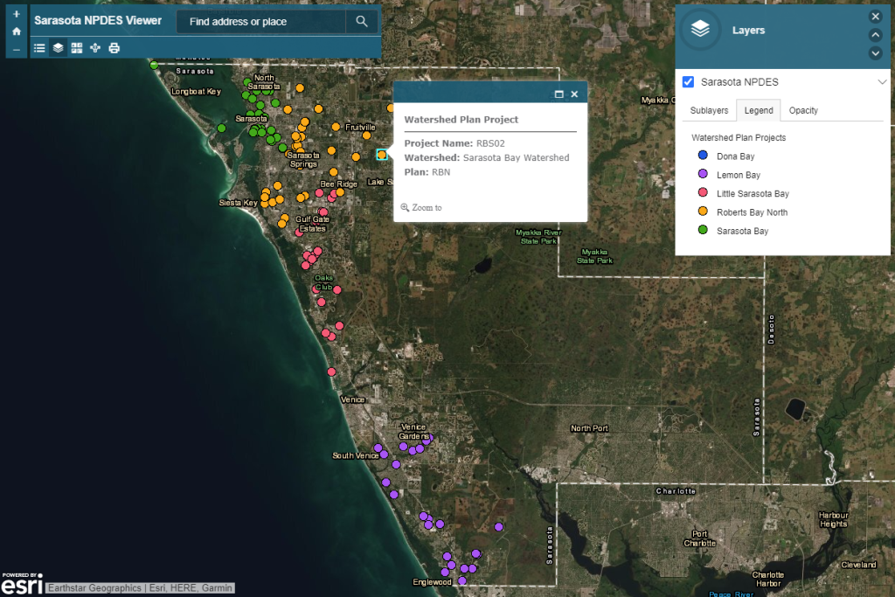Switch to the Sublayers tab
This screenshot has height=597, width=895.
pyautogui.click(x=709, y=110)
